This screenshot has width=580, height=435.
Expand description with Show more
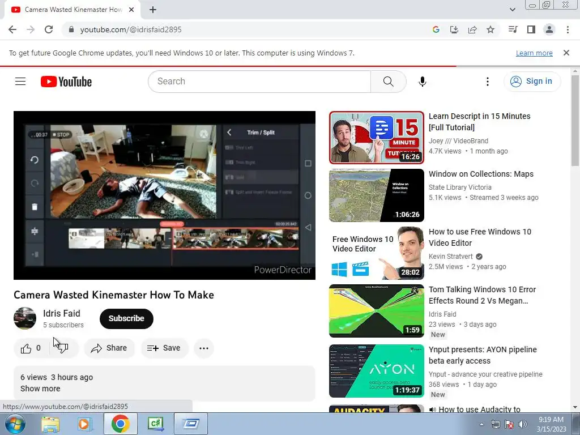(40, 389)
